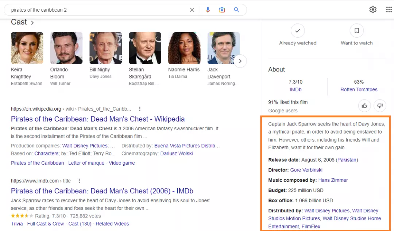Click the 91% liked this film text
Image resolution: width=394 pixels, height=231 pixels.
pyautogui.click(x=288, y=102)
